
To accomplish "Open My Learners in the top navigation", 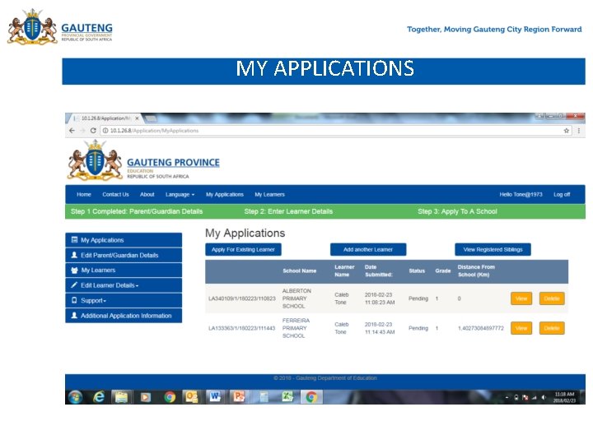I will pos(269,194).
